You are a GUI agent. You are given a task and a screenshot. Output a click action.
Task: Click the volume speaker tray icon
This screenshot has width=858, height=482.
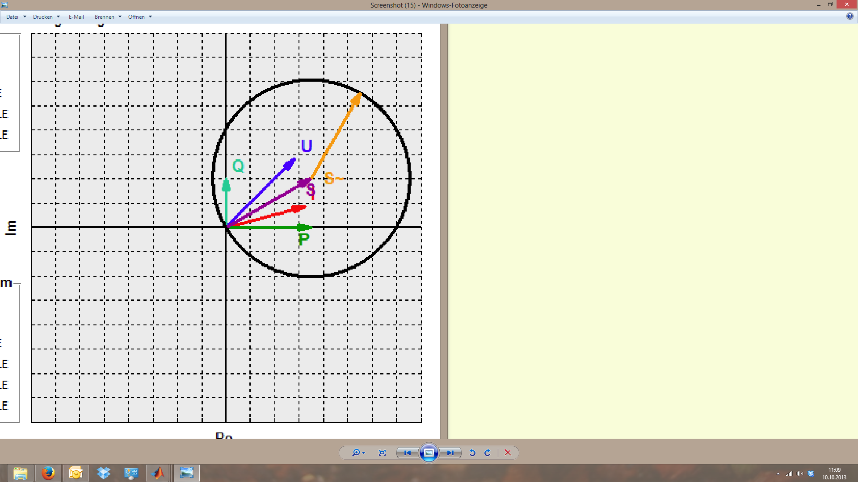(x=799, y=474)
